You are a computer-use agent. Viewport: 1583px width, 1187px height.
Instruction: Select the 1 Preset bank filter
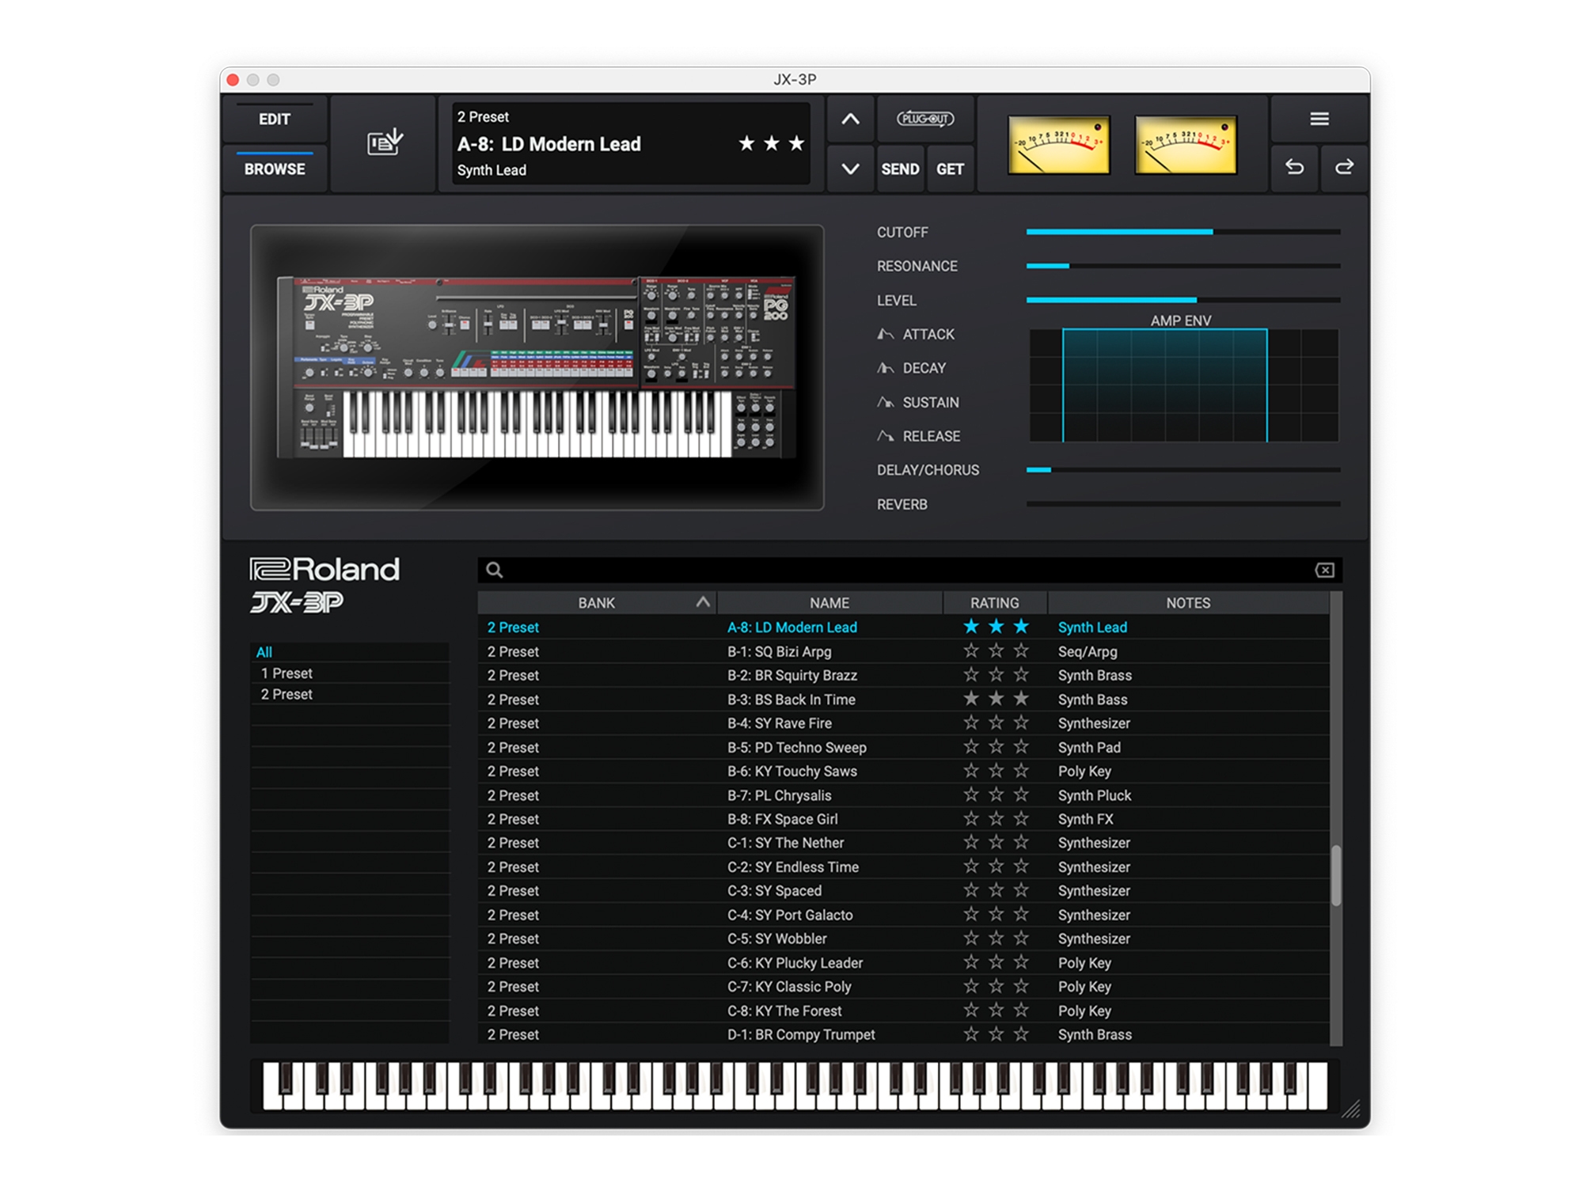coord(287,673)
